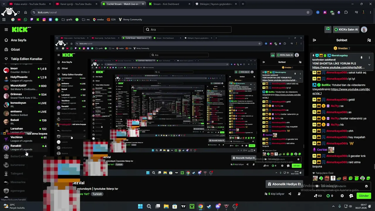Switch to Video analizi YouTube Studio tab
Viewport: 375px width, 211px height.
point(30,4)
